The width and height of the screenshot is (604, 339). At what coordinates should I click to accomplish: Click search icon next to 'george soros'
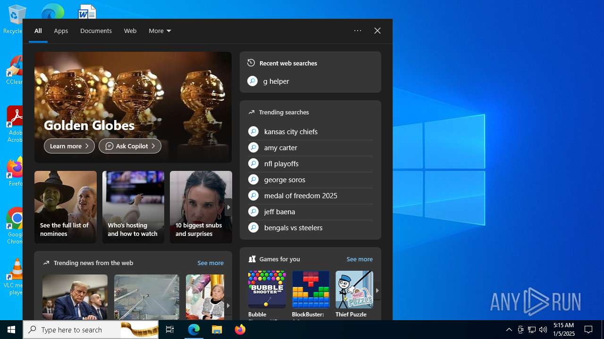pos(253,179)
